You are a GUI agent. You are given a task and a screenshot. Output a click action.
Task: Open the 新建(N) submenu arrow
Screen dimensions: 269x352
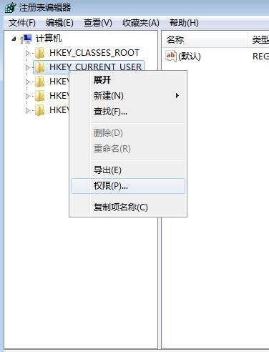[x=177, y=96]
